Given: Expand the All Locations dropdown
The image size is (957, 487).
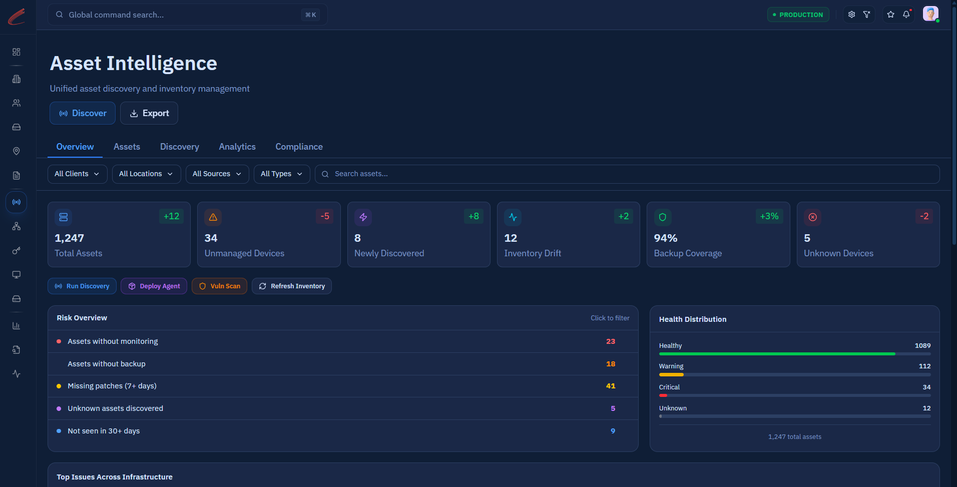Looking at the screenshot, I should (147, 174).
